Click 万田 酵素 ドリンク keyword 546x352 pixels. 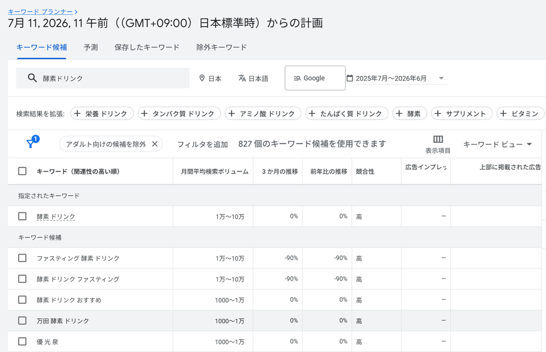point(63,321)
